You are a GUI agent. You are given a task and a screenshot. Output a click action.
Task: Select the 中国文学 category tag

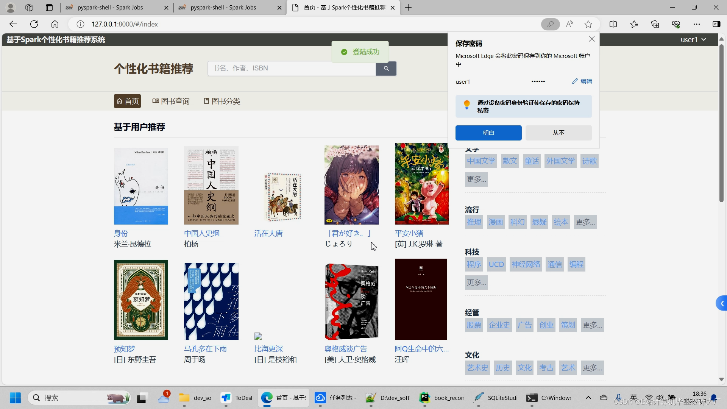pyautogui.click(x=481, y=161)
